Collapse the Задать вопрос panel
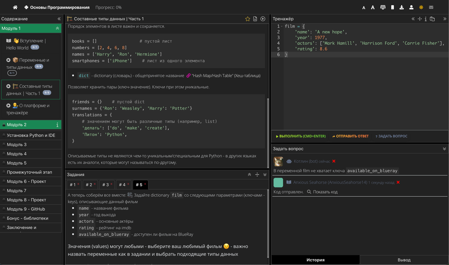Viewport: 449px width, 265px height. point(444,149)
